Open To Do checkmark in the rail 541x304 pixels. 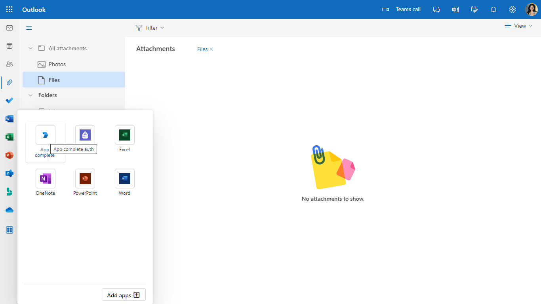tap(10, 101)
